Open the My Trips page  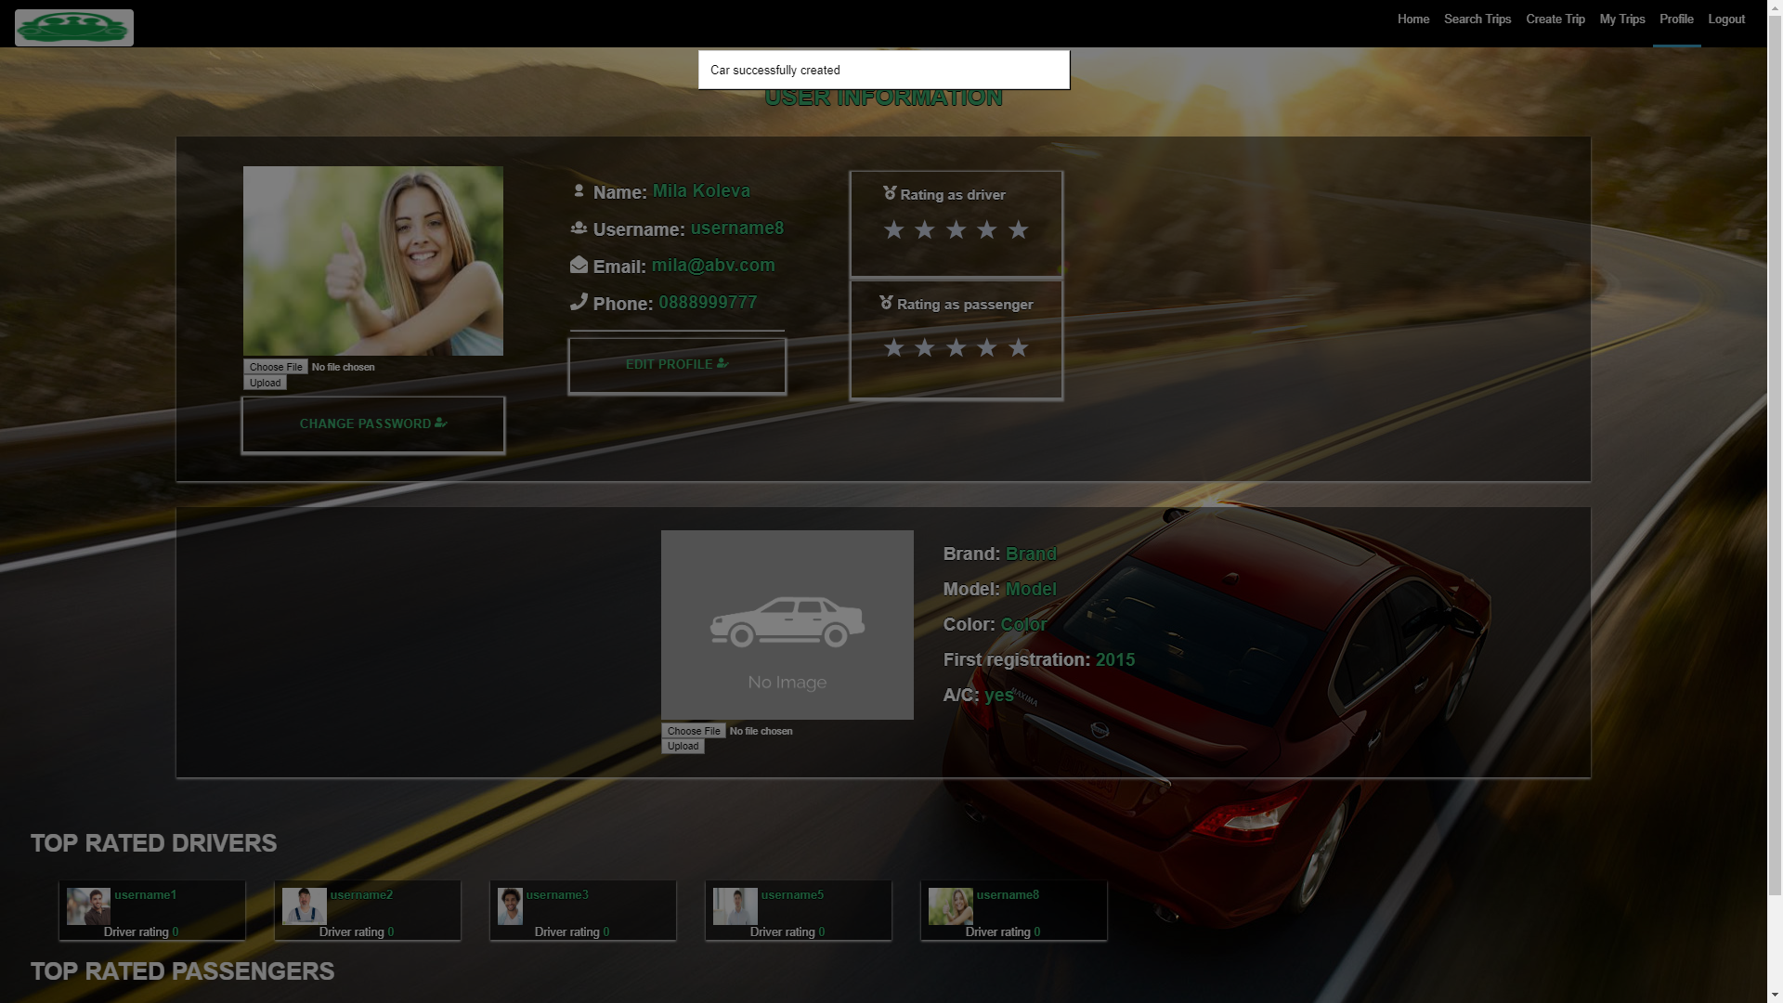(1621, 19)
